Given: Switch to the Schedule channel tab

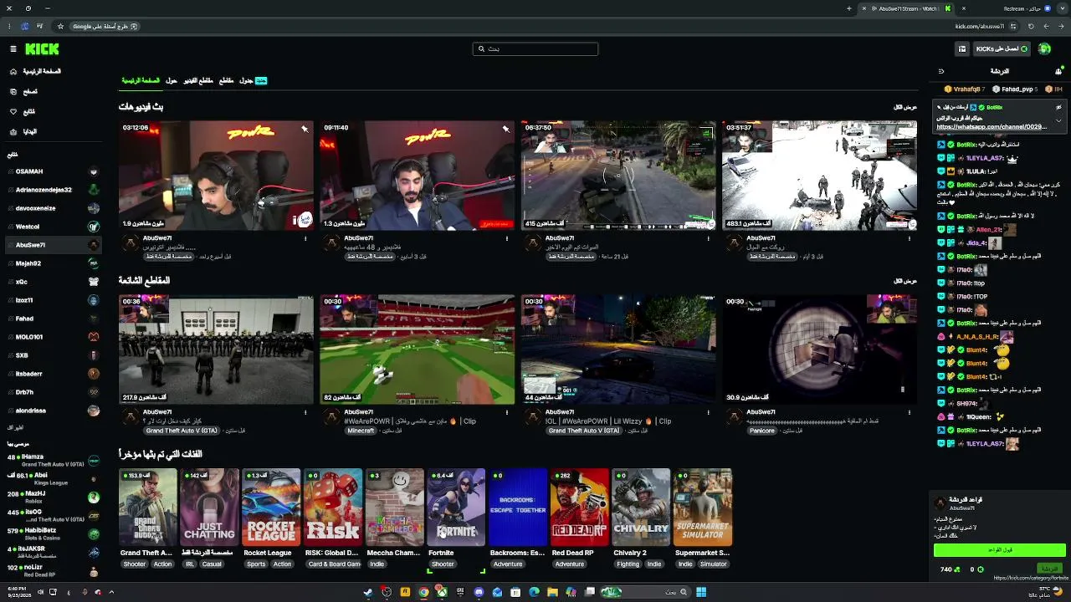Looking at the screenshot, I should tap(246, 80).
